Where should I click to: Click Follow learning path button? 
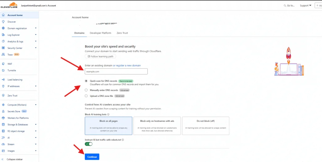pos(100,57)
